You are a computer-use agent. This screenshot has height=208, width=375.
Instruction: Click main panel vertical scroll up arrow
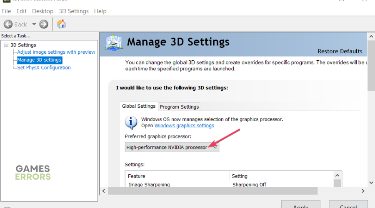pos(371,37)
